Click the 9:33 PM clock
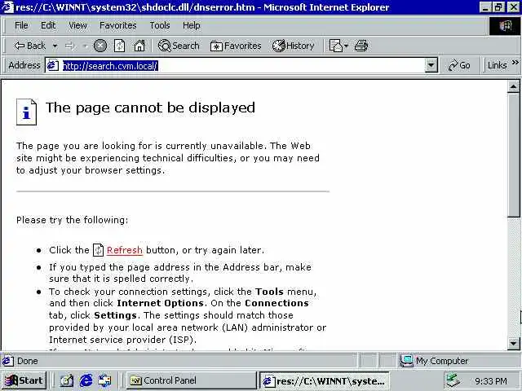This screenshot has height=391, width=522. pos(491,381)
